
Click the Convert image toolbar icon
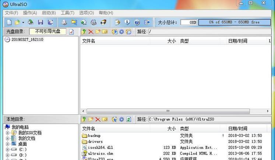point(84,22)
